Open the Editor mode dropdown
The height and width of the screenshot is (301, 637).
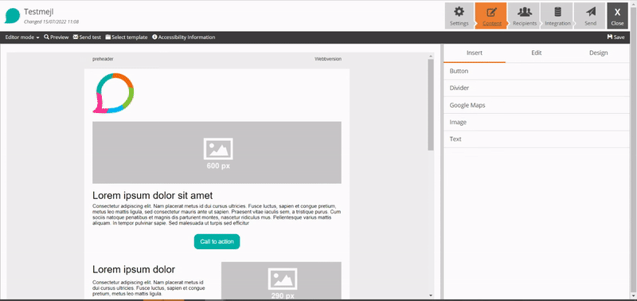tap(22, 37)
